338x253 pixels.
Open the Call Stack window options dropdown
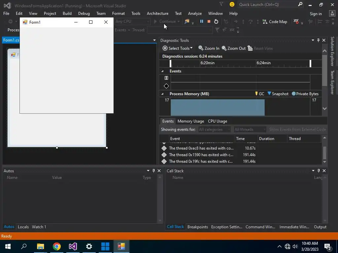click(313, 171)
